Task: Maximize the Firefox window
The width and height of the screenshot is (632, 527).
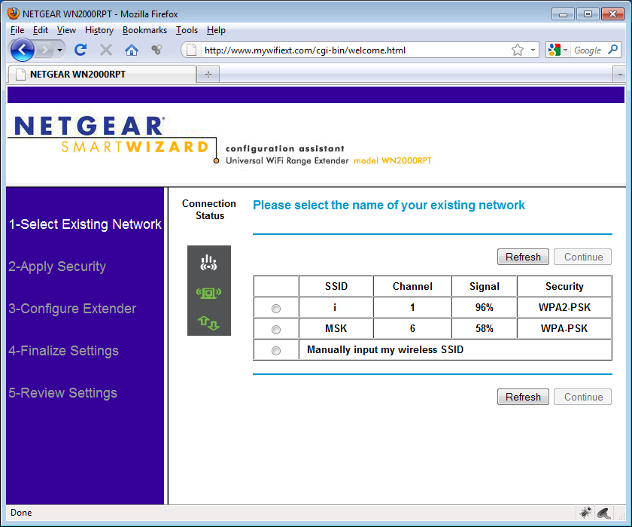Action: point(588,14)
